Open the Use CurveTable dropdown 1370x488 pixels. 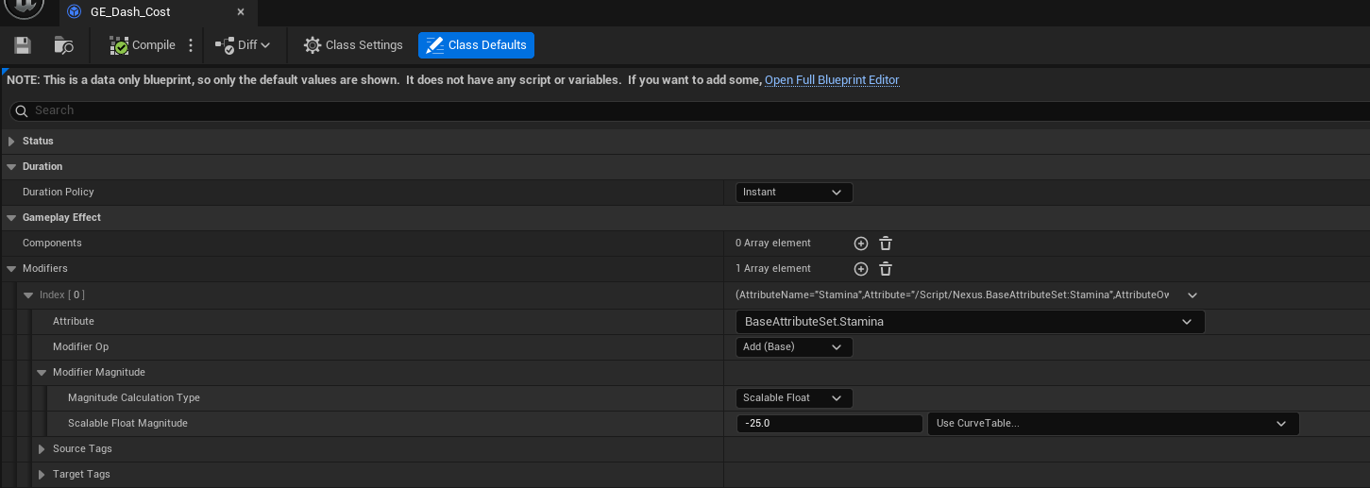click(1113, 424)
